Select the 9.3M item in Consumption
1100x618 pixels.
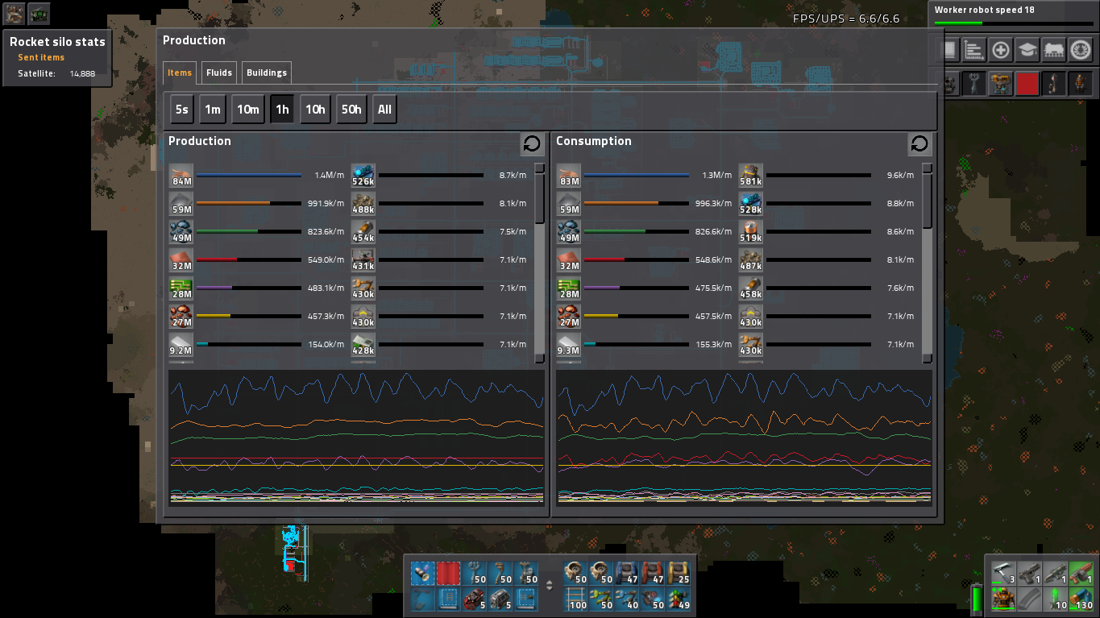pyautogui.click(x=569, y=345)
